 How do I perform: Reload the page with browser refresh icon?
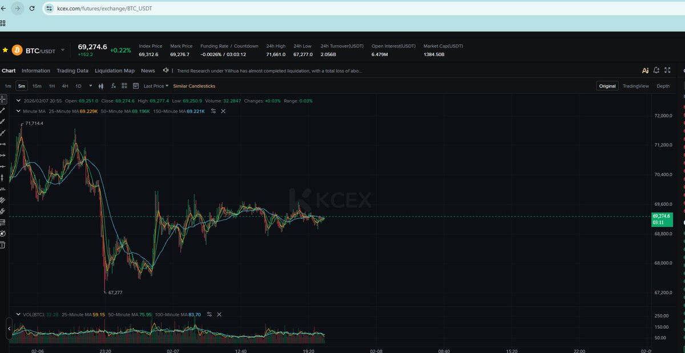point(32,9)
